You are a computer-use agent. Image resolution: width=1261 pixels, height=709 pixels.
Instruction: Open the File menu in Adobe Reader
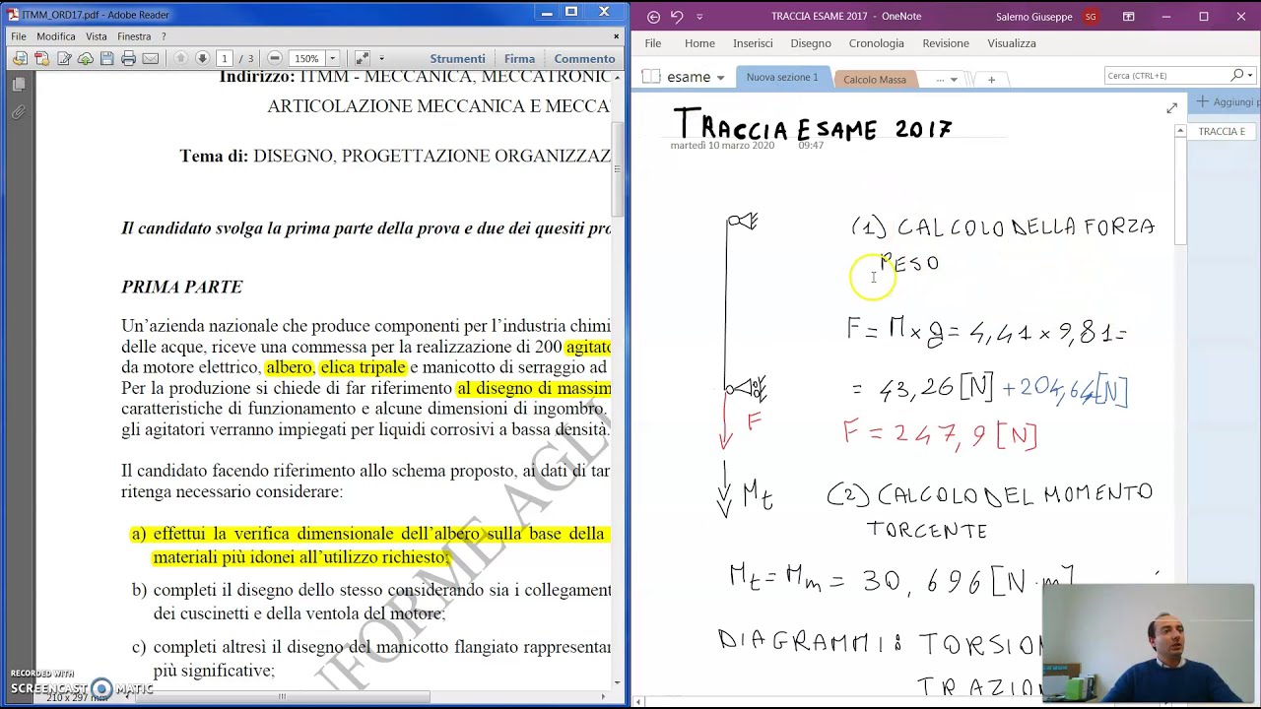tap(19, 36)
